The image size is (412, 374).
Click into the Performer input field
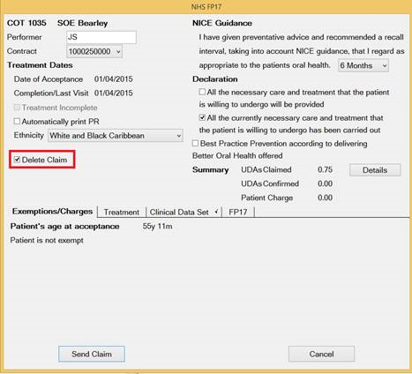[101, 37]
